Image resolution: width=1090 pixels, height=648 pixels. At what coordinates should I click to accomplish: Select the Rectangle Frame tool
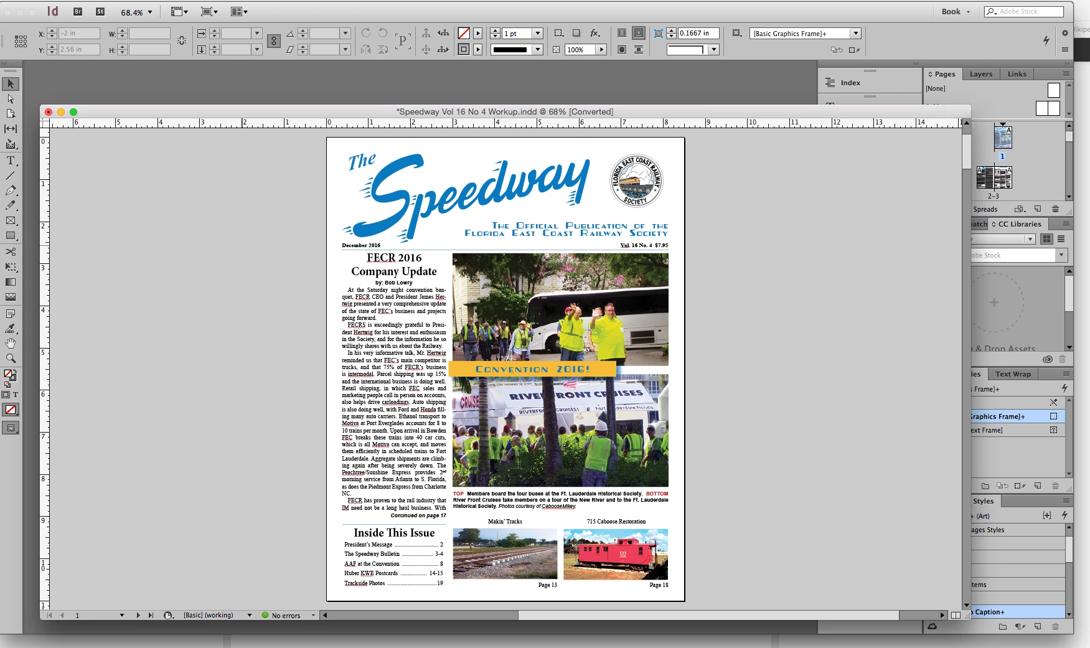click(11, 221)
